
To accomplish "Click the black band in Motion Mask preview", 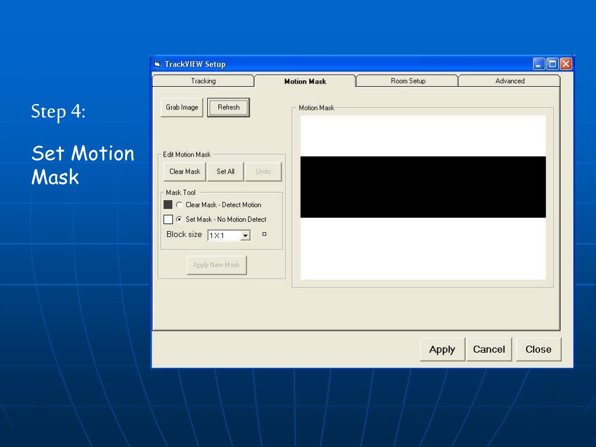I will pyautogui.click(x=423, y=187).
